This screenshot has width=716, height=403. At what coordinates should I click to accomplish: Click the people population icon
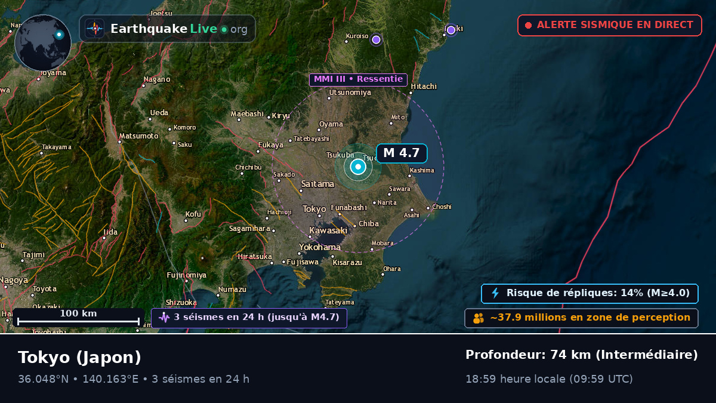(479, 318)
